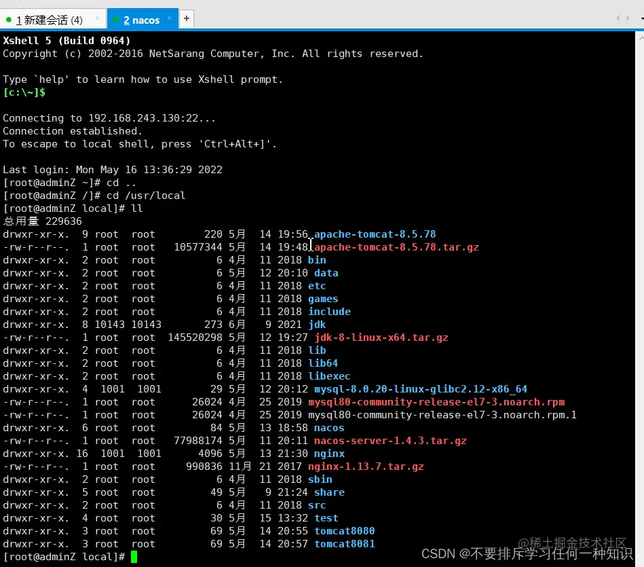Click the "tomcat8081" directory entry
Image resolution: width=644 pixels, height=567 pixels.
pos(345,544)
